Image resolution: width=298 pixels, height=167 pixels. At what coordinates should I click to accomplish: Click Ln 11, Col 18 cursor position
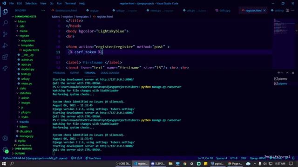(x=205, y=158)
